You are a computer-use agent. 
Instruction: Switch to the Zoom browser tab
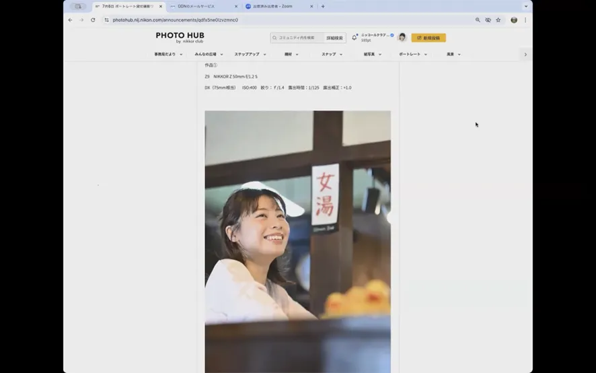click(276, 6)
